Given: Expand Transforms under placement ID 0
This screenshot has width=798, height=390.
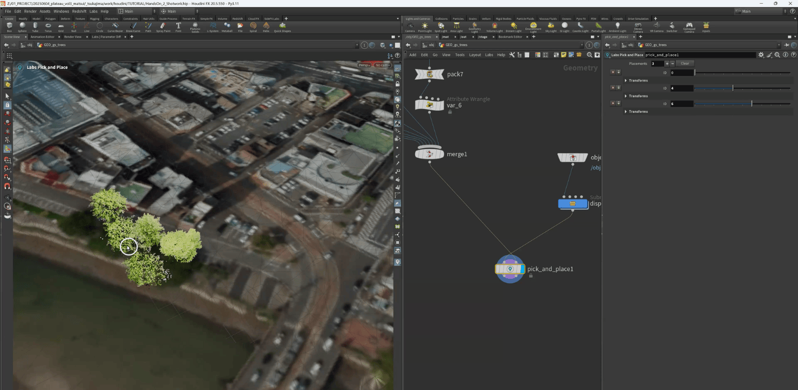Looking at the screenshot, I should coord(626,80).
